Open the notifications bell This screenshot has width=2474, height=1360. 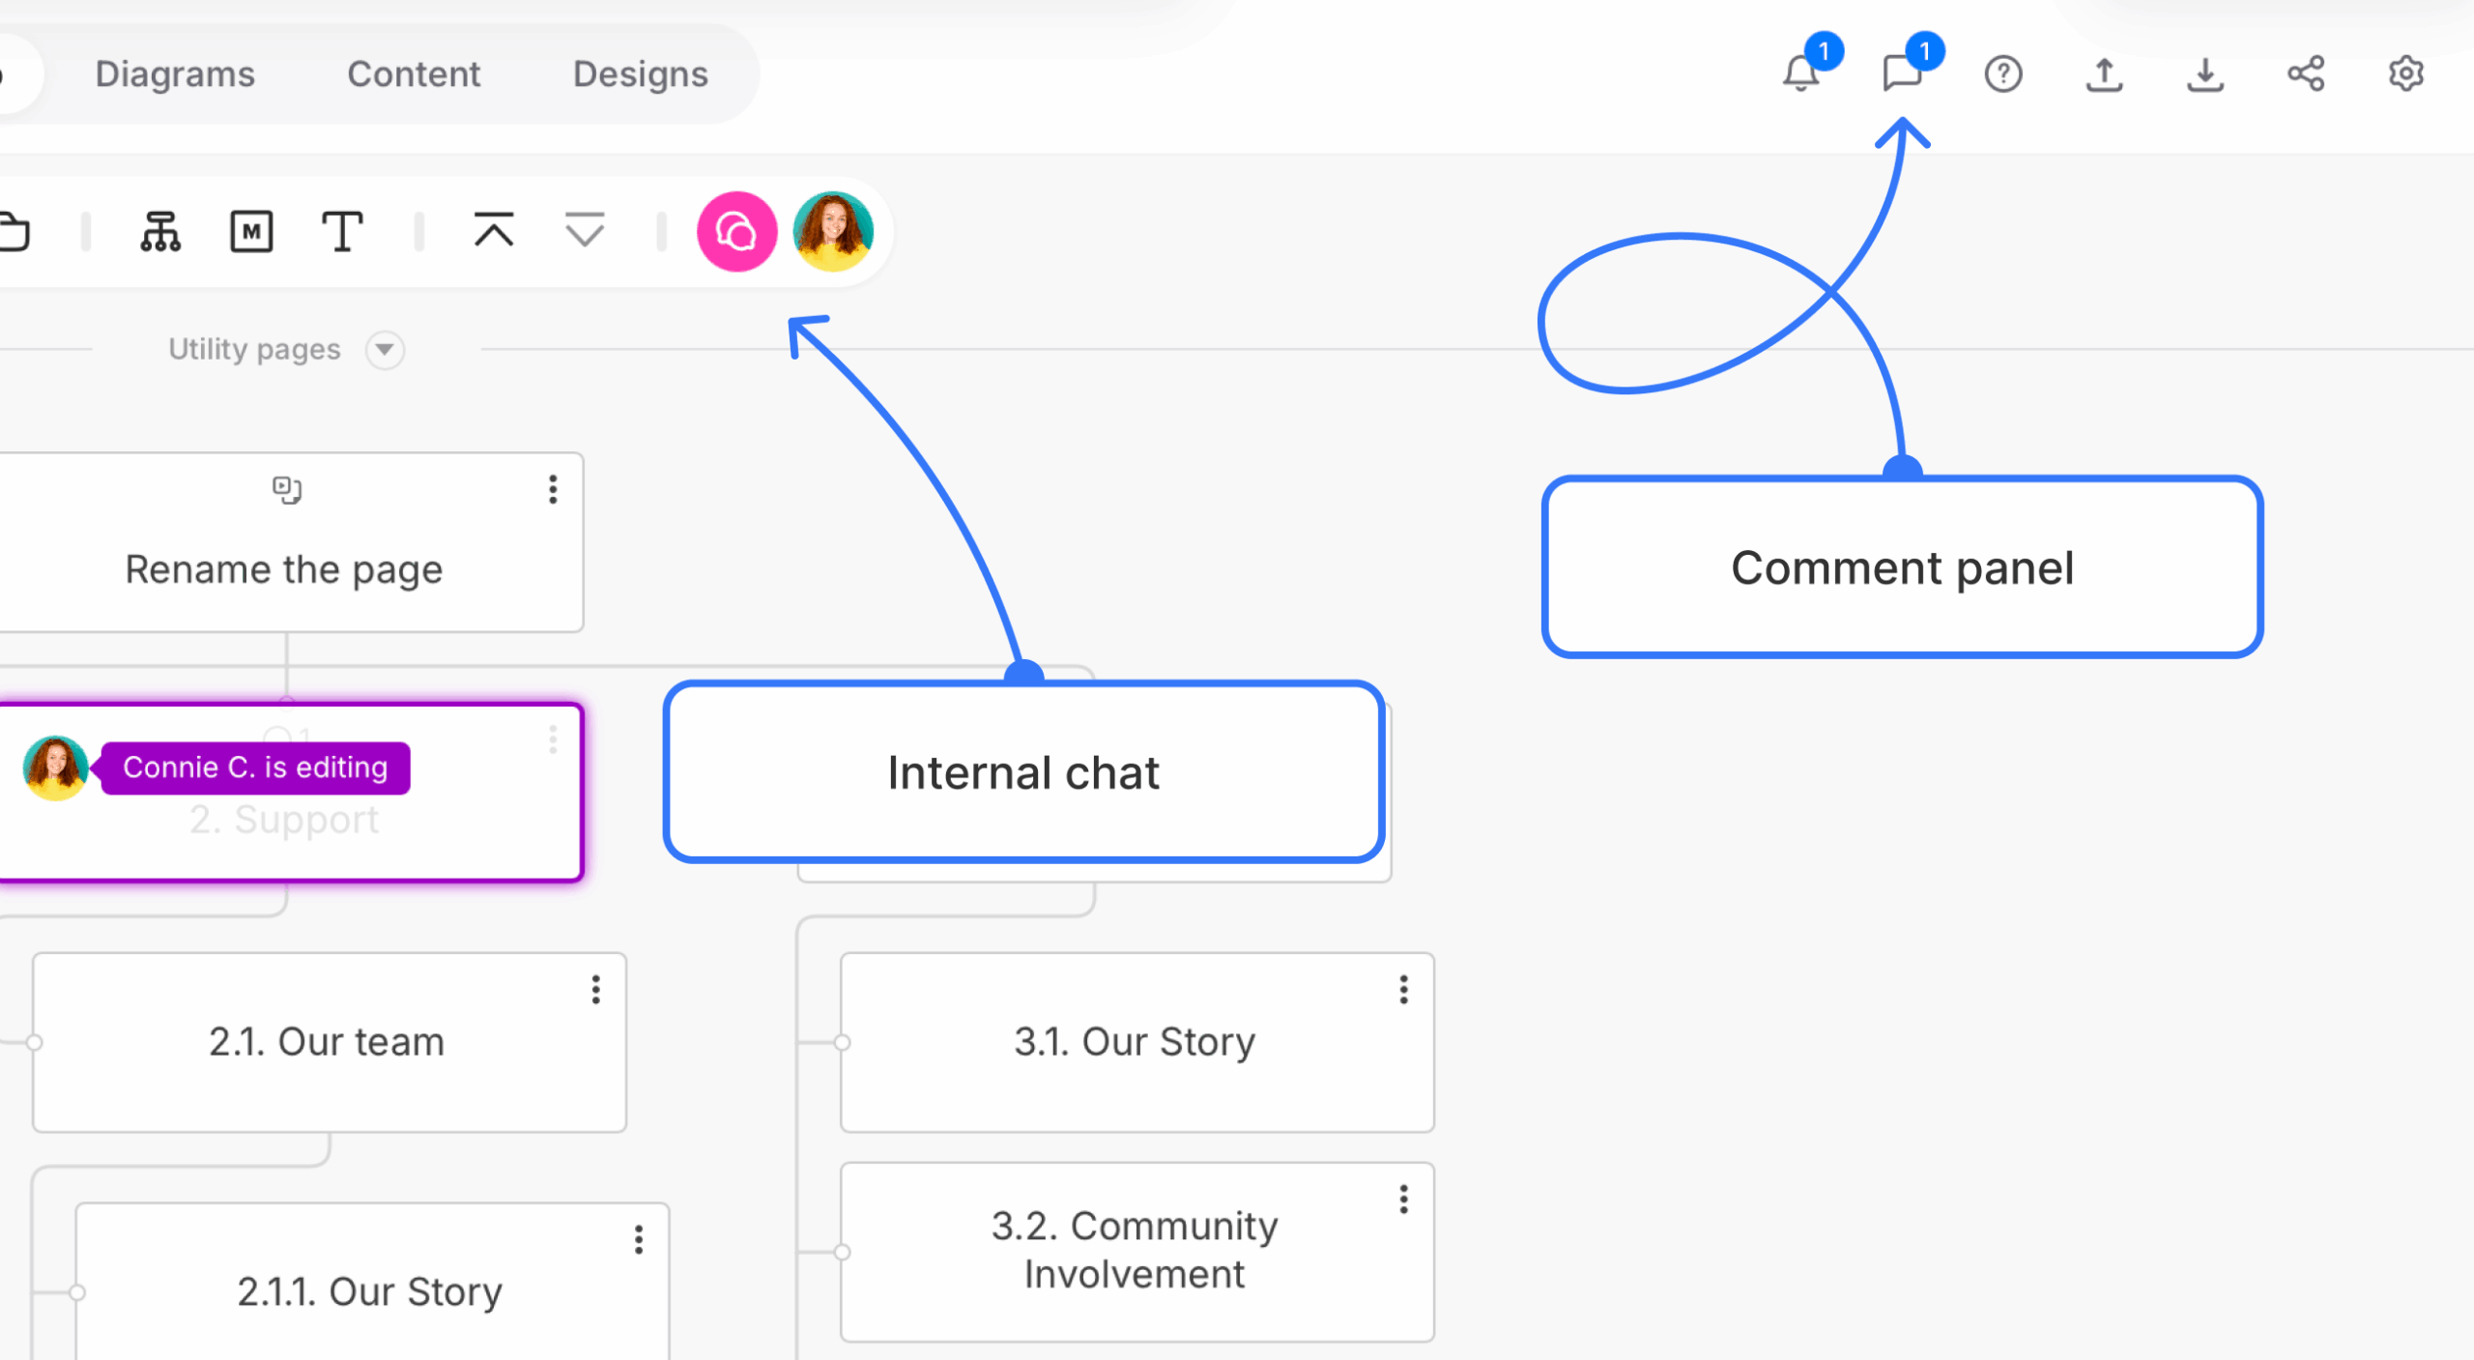pos(1801,73)
